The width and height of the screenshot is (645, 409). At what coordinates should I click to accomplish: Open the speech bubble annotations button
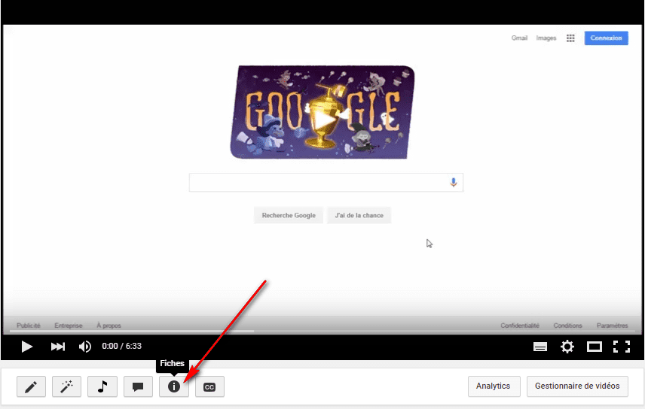pos(138,386)
